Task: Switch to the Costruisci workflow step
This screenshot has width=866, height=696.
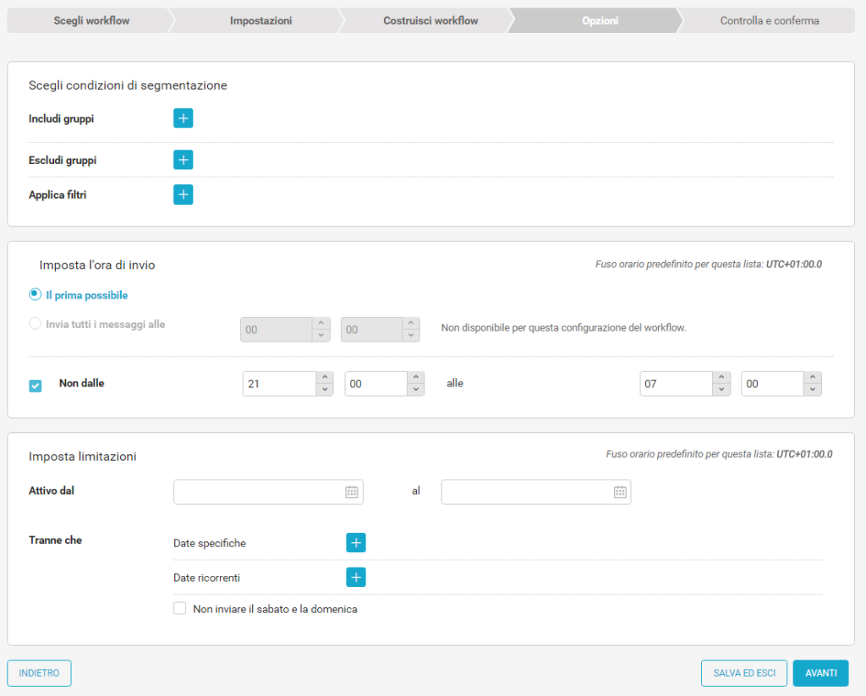Action: coord(430,20)
